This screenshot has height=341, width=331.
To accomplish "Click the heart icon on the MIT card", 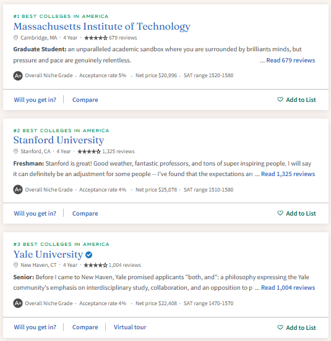I will pyautogui.click(x=280, y=99).
